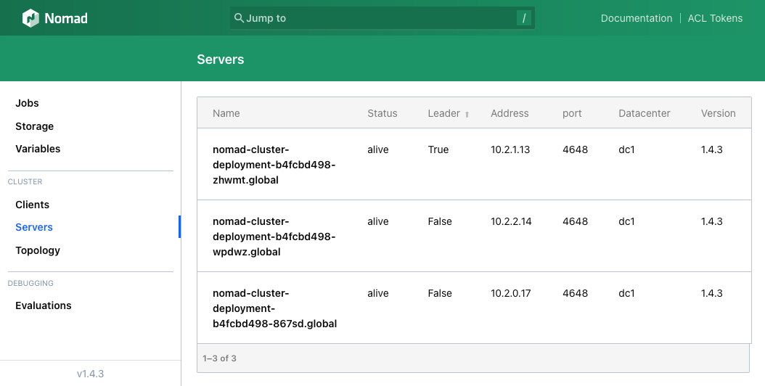Open the wpdwz.global server row
Screen dimensions: 765x386
[274, 237]
